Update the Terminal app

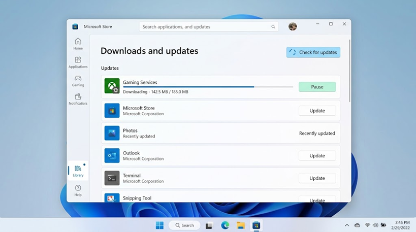[317, 178]
